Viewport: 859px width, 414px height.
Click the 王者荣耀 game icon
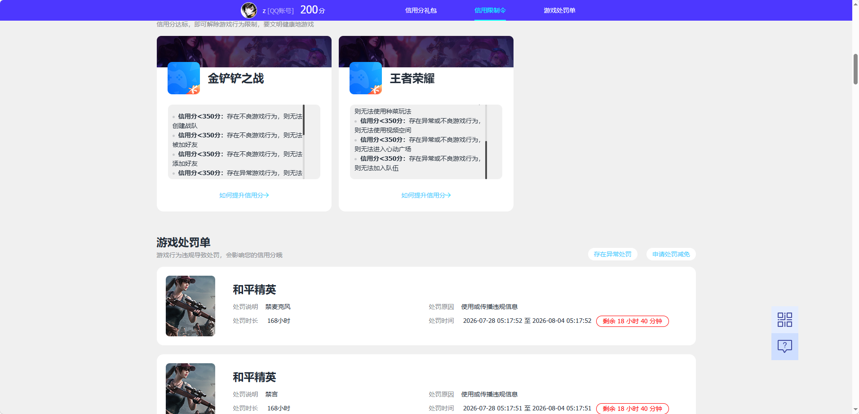(x=366, y=78)
